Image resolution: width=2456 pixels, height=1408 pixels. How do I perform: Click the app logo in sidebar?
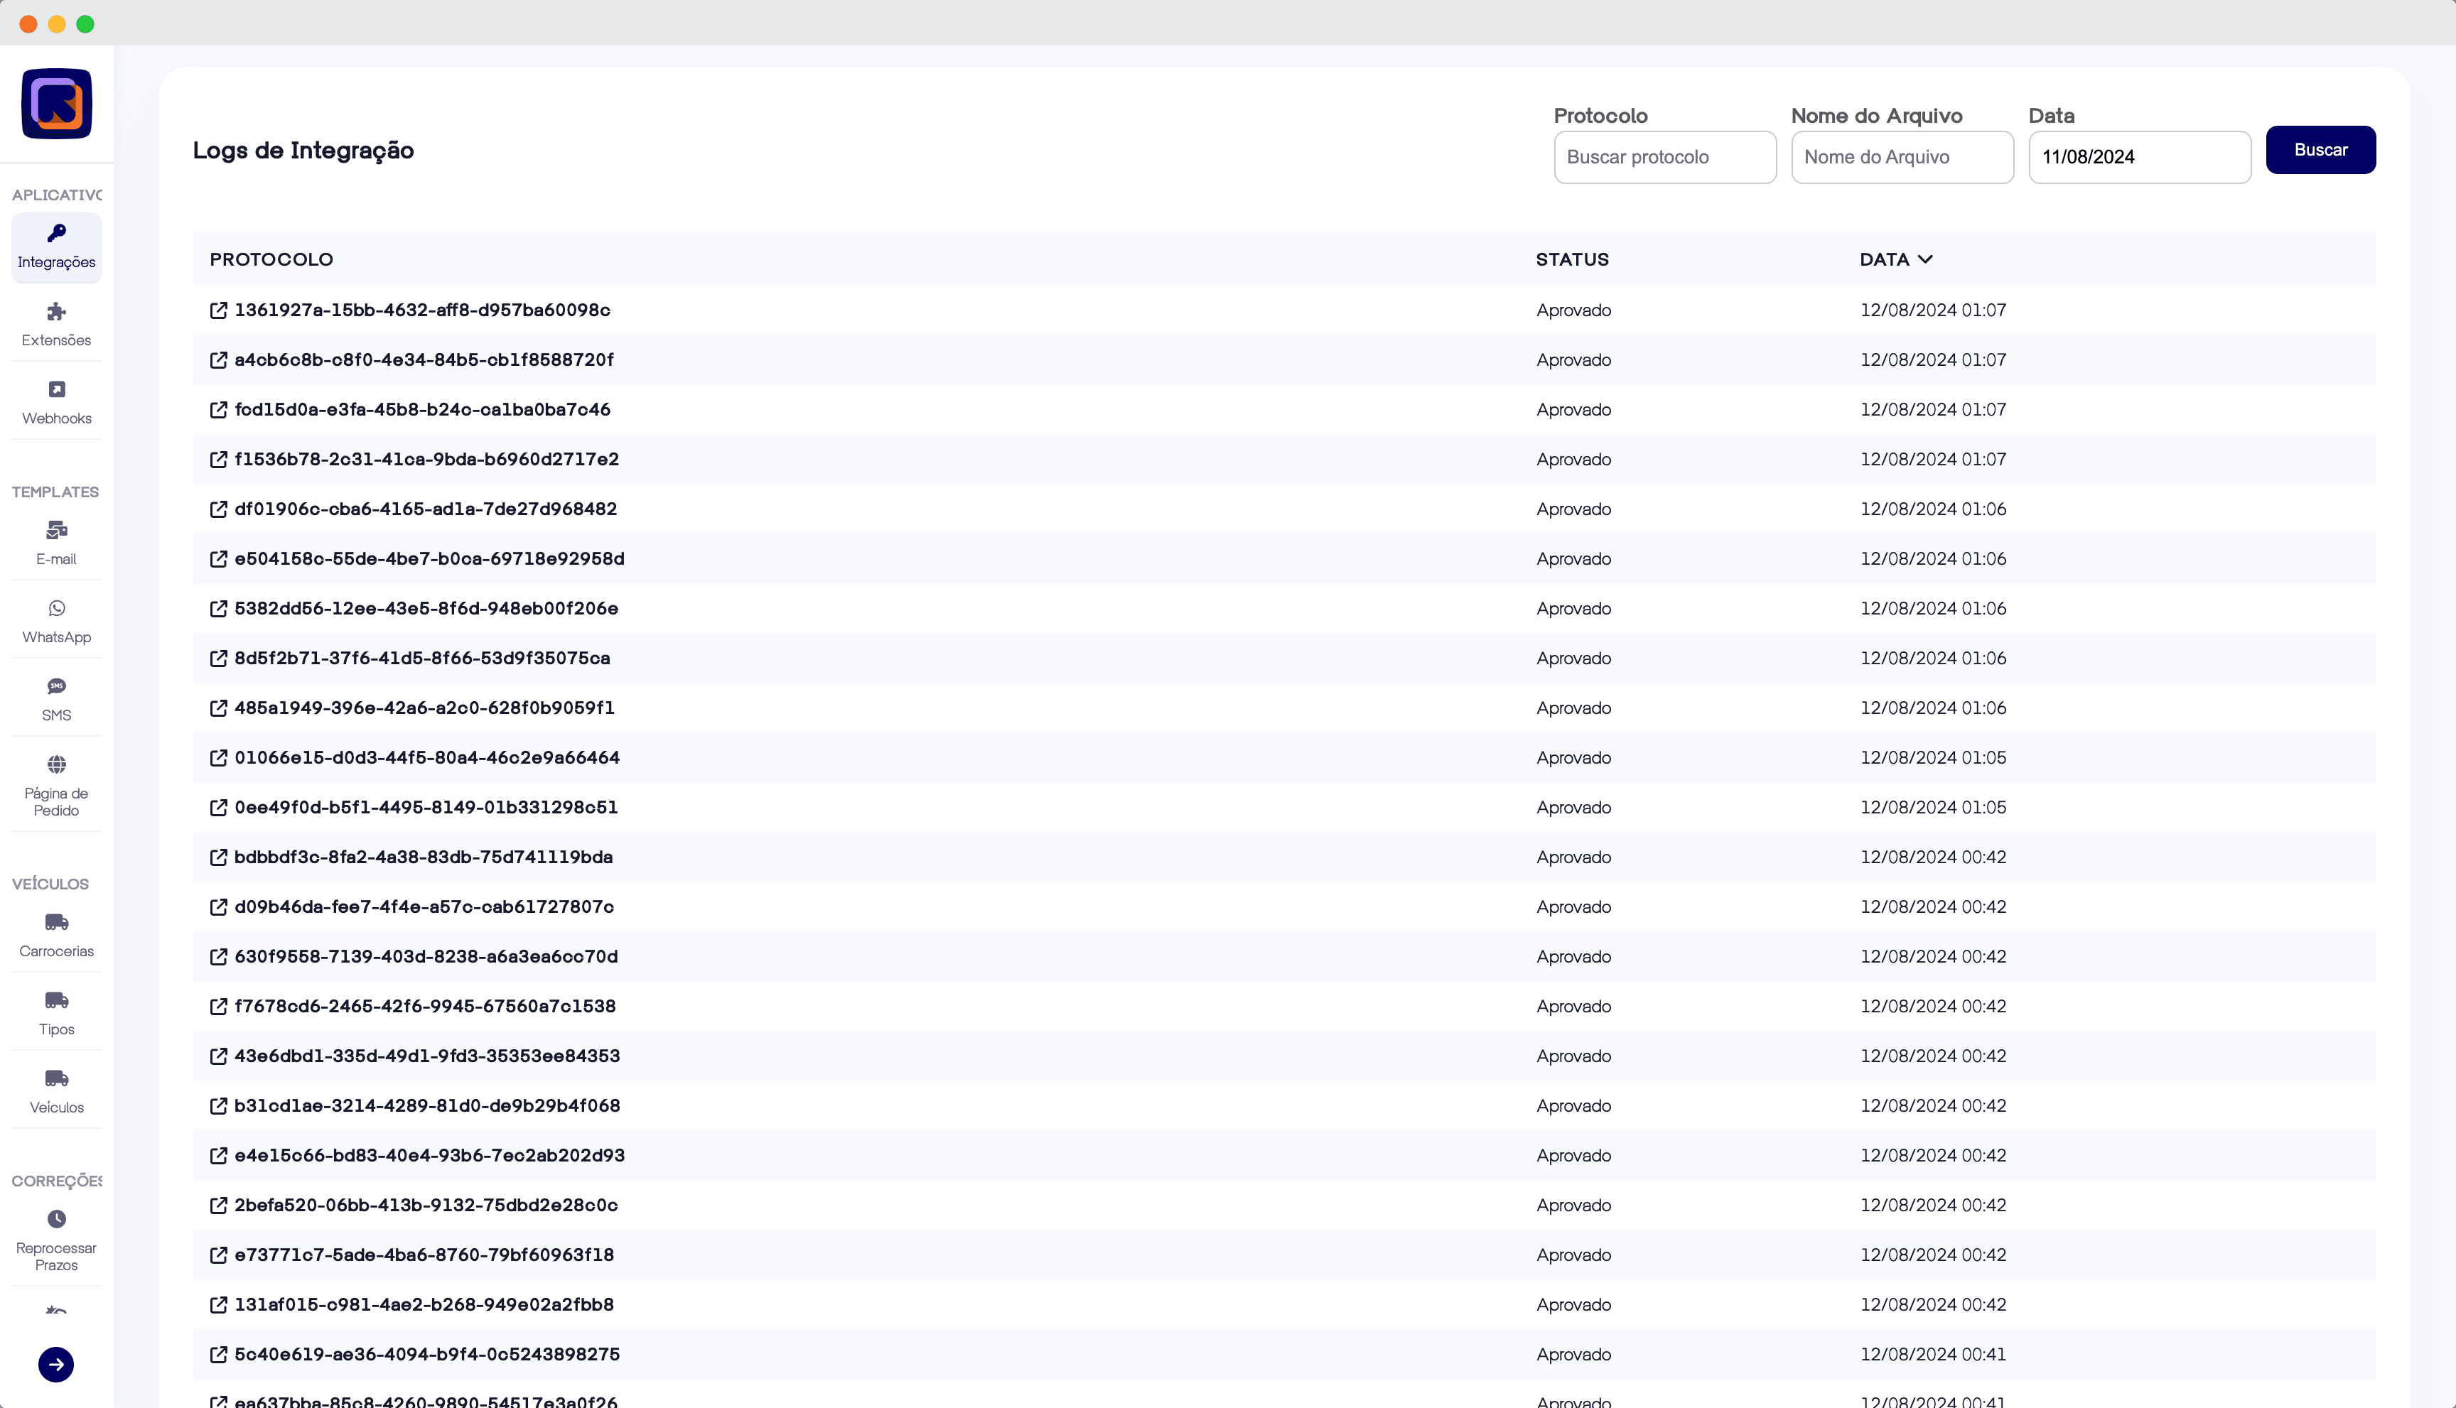56,104
